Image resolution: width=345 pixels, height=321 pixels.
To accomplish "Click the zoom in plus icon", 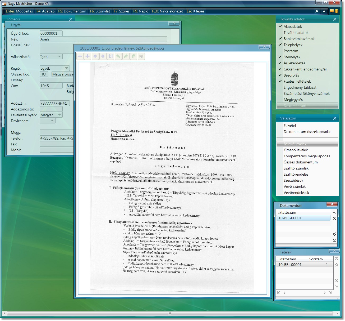I will pyautogui.click(x=88, y=56).
